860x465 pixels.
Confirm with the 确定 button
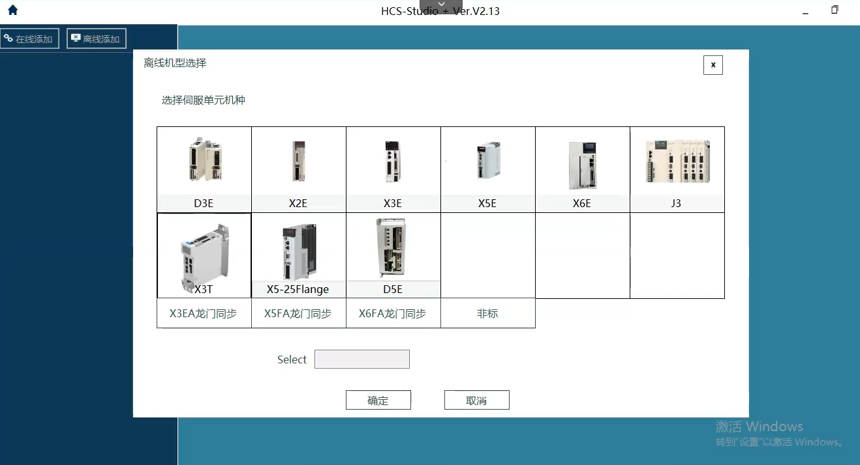378,401
